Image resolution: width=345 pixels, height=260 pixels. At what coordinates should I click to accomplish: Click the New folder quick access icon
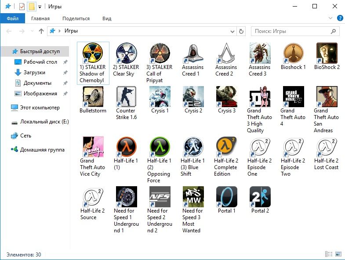coord(32,7)
